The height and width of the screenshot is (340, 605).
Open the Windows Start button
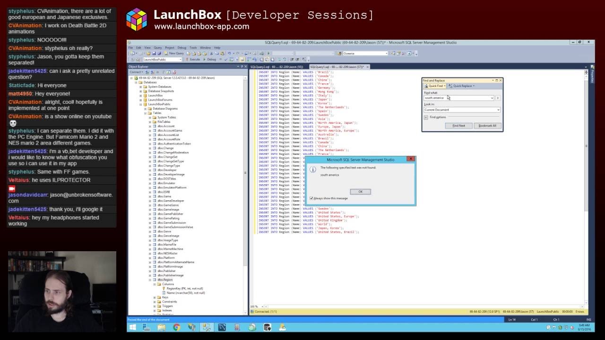tap(132, 327)
